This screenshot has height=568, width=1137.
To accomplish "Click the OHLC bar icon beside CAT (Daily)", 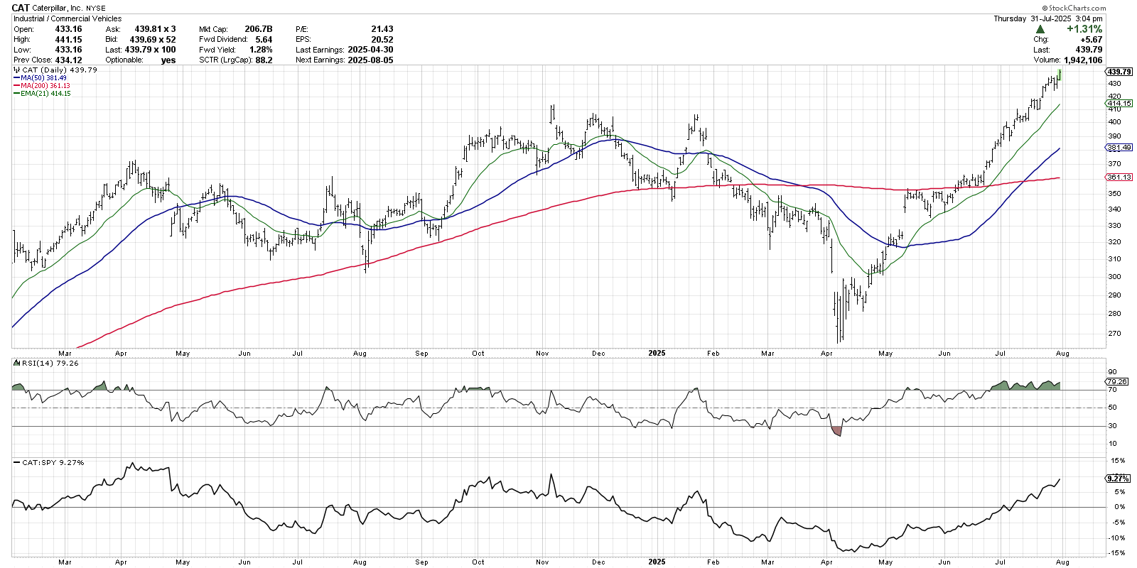I will click(x=17, y=70).
